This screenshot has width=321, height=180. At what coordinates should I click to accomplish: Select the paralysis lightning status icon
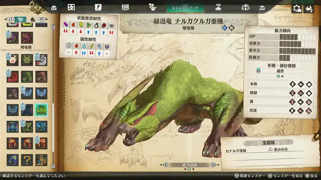click(81, 25)
